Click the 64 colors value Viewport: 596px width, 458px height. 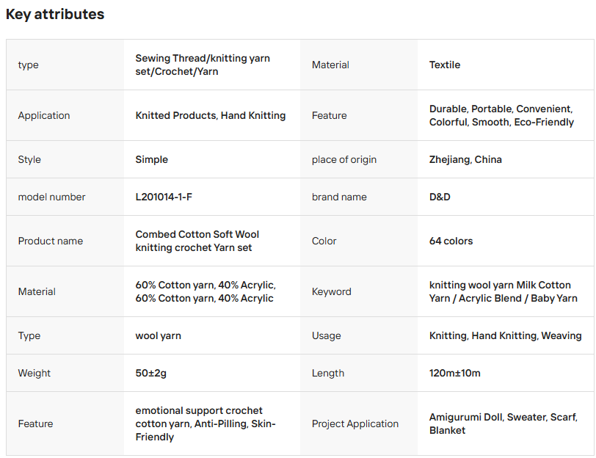click(451, 241)
